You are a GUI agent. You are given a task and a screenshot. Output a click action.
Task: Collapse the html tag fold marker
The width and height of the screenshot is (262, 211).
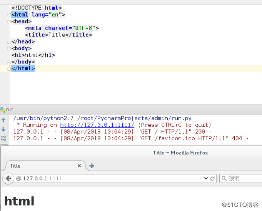(9, 15)
